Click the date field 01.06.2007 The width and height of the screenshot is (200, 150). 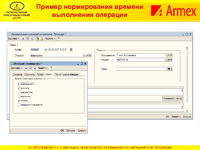click(59, 50)
